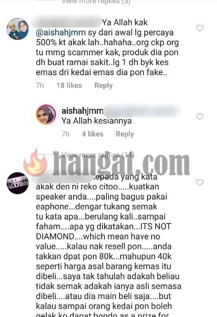Like the first comment mentioning @aishahjmm
Screen dimensions: 217x317
200,28
